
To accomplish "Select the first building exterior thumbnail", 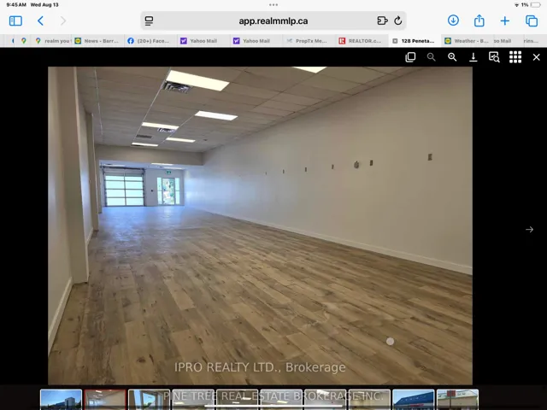I will 61,399.
